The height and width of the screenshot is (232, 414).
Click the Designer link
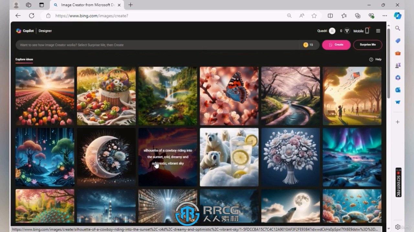click(45, 31)
